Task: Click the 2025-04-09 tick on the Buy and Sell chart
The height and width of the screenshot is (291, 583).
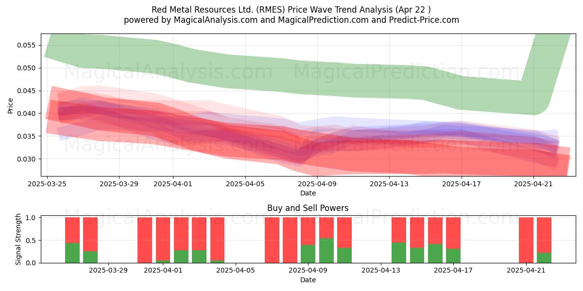Action: point(308,271)
